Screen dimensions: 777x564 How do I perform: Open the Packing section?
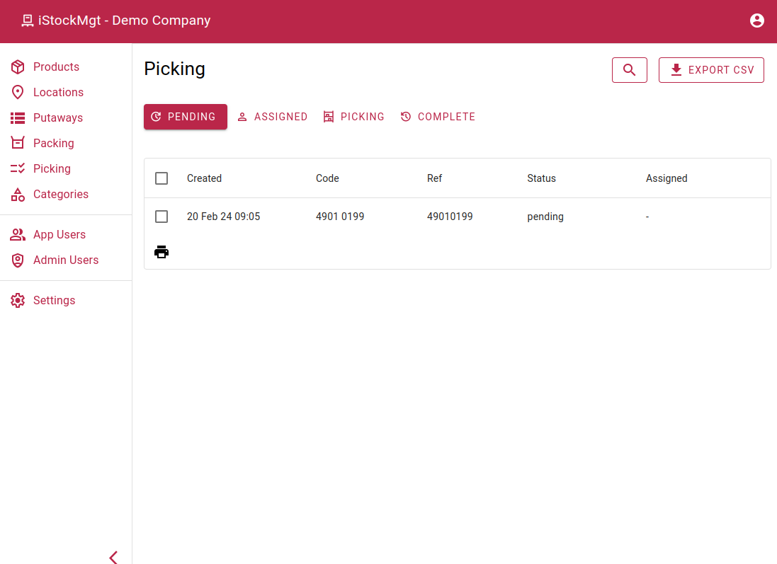pos(55,143)
